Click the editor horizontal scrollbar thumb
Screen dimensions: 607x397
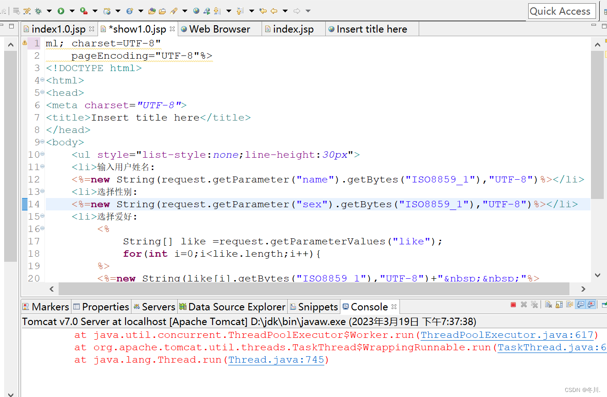tap(314, 289)
